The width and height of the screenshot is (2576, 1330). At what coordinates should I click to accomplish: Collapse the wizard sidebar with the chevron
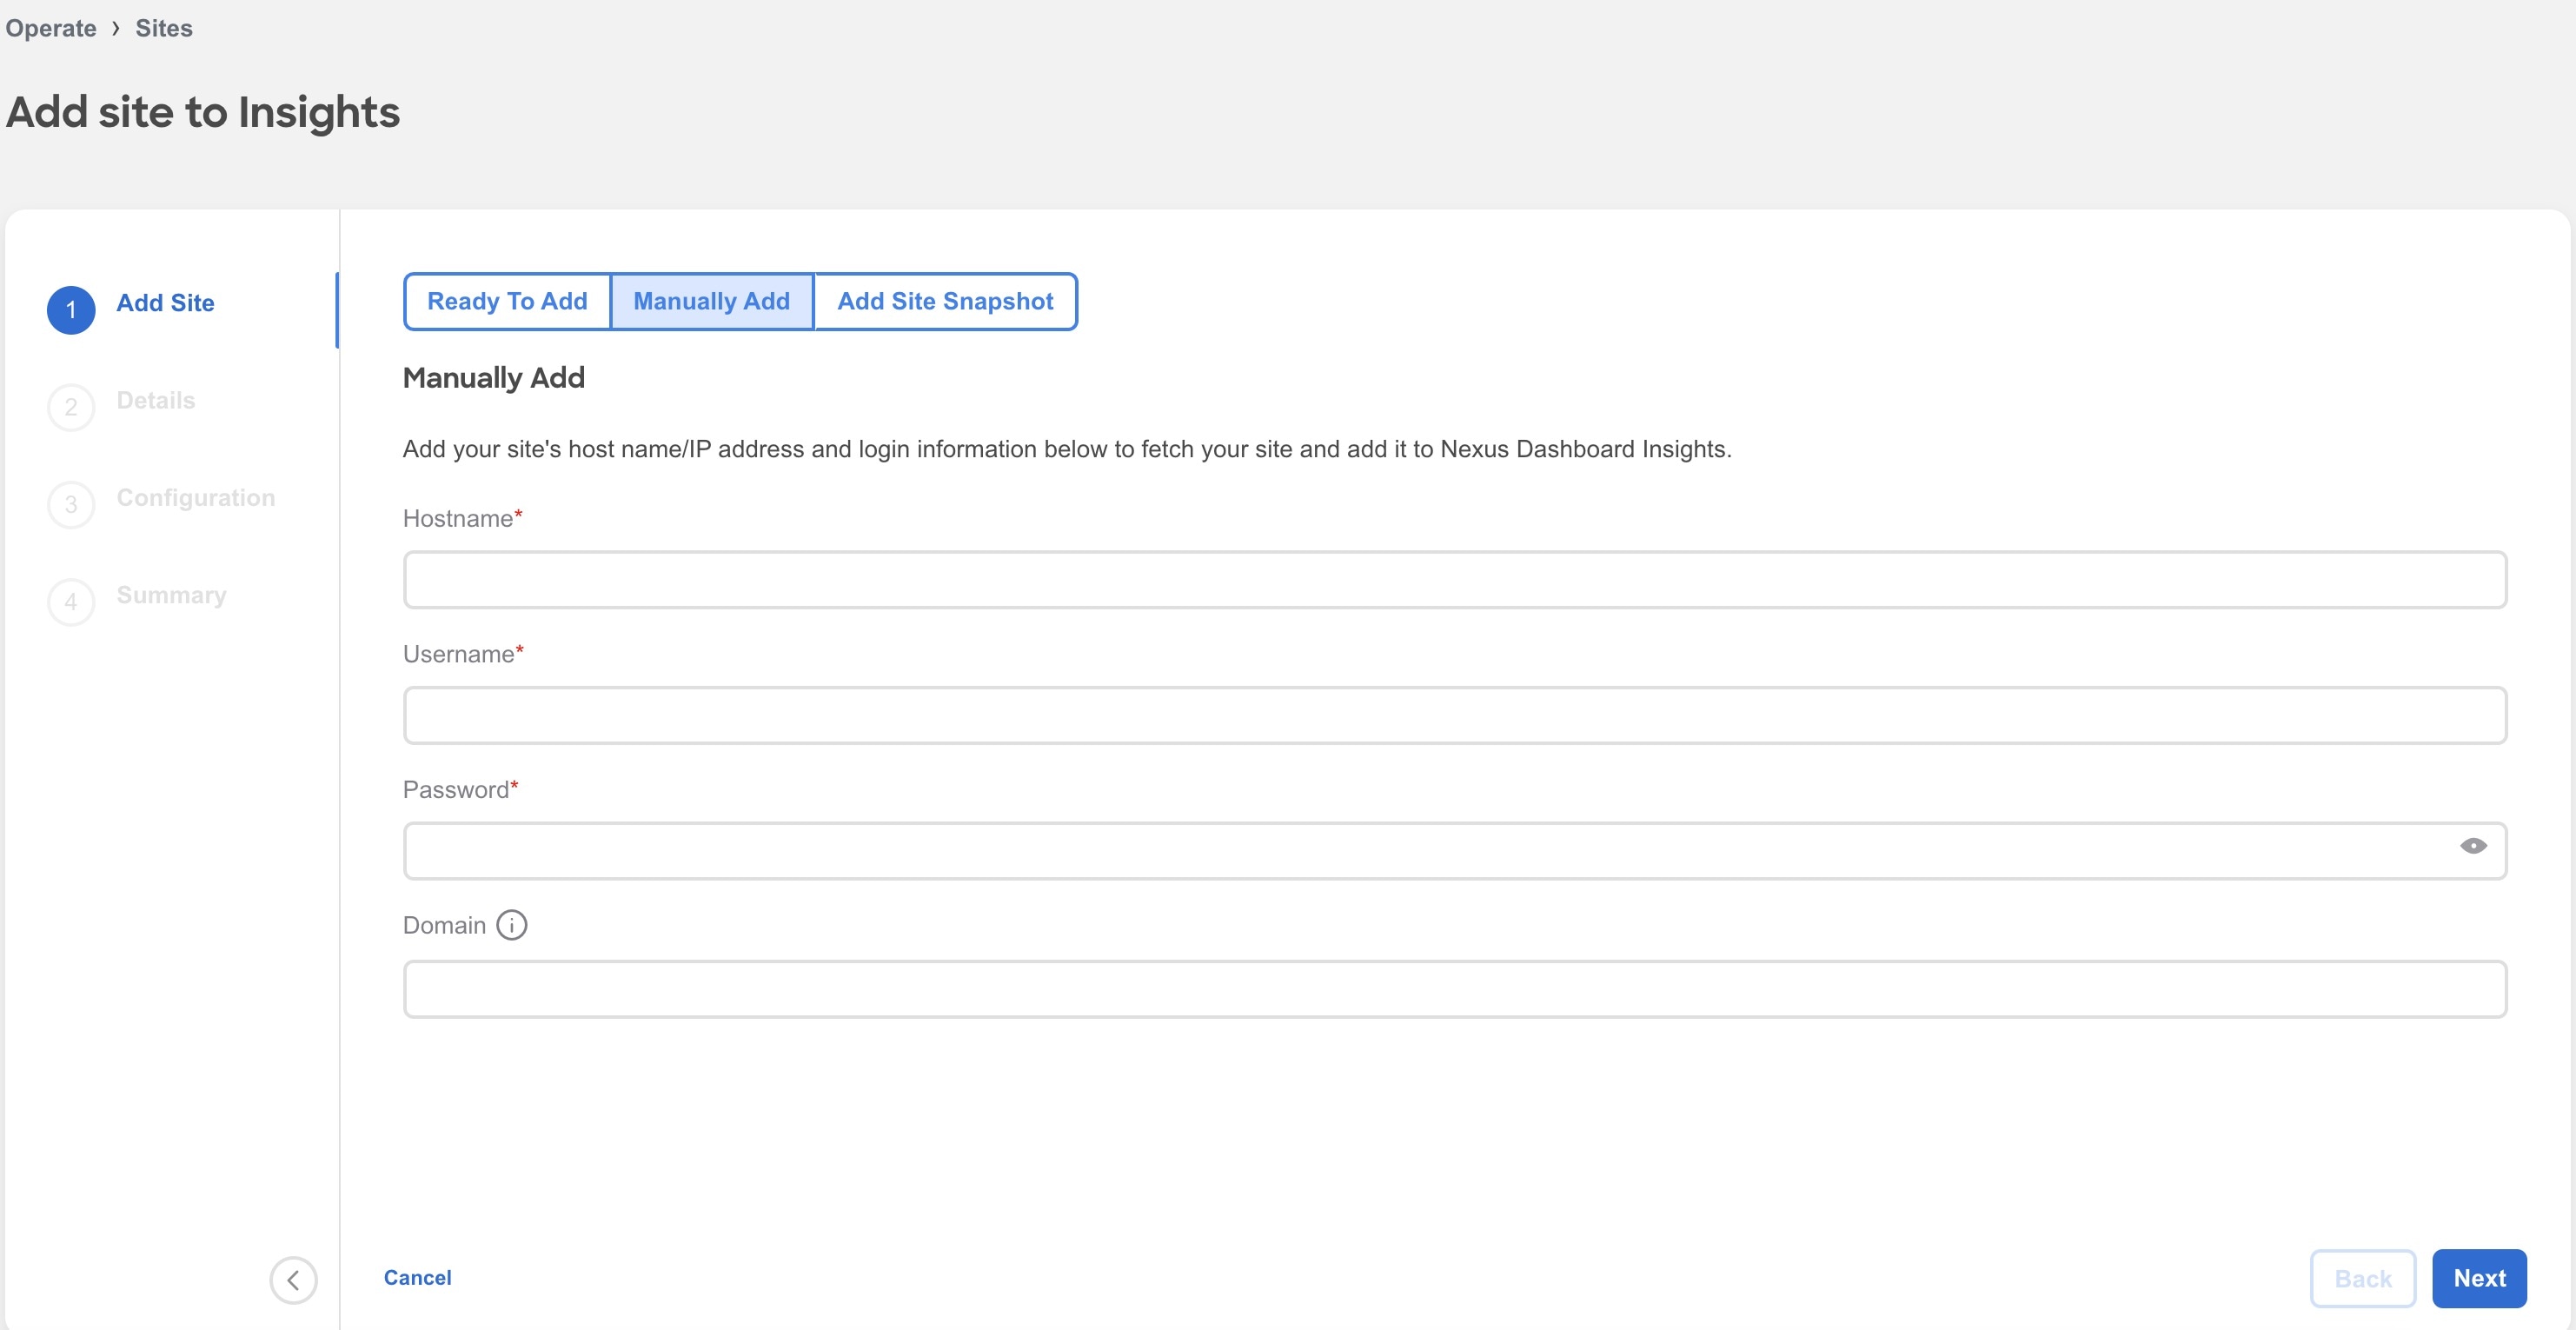293,1280
